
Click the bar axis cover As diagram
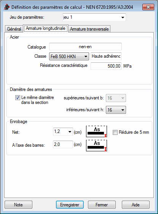point(96,146)
